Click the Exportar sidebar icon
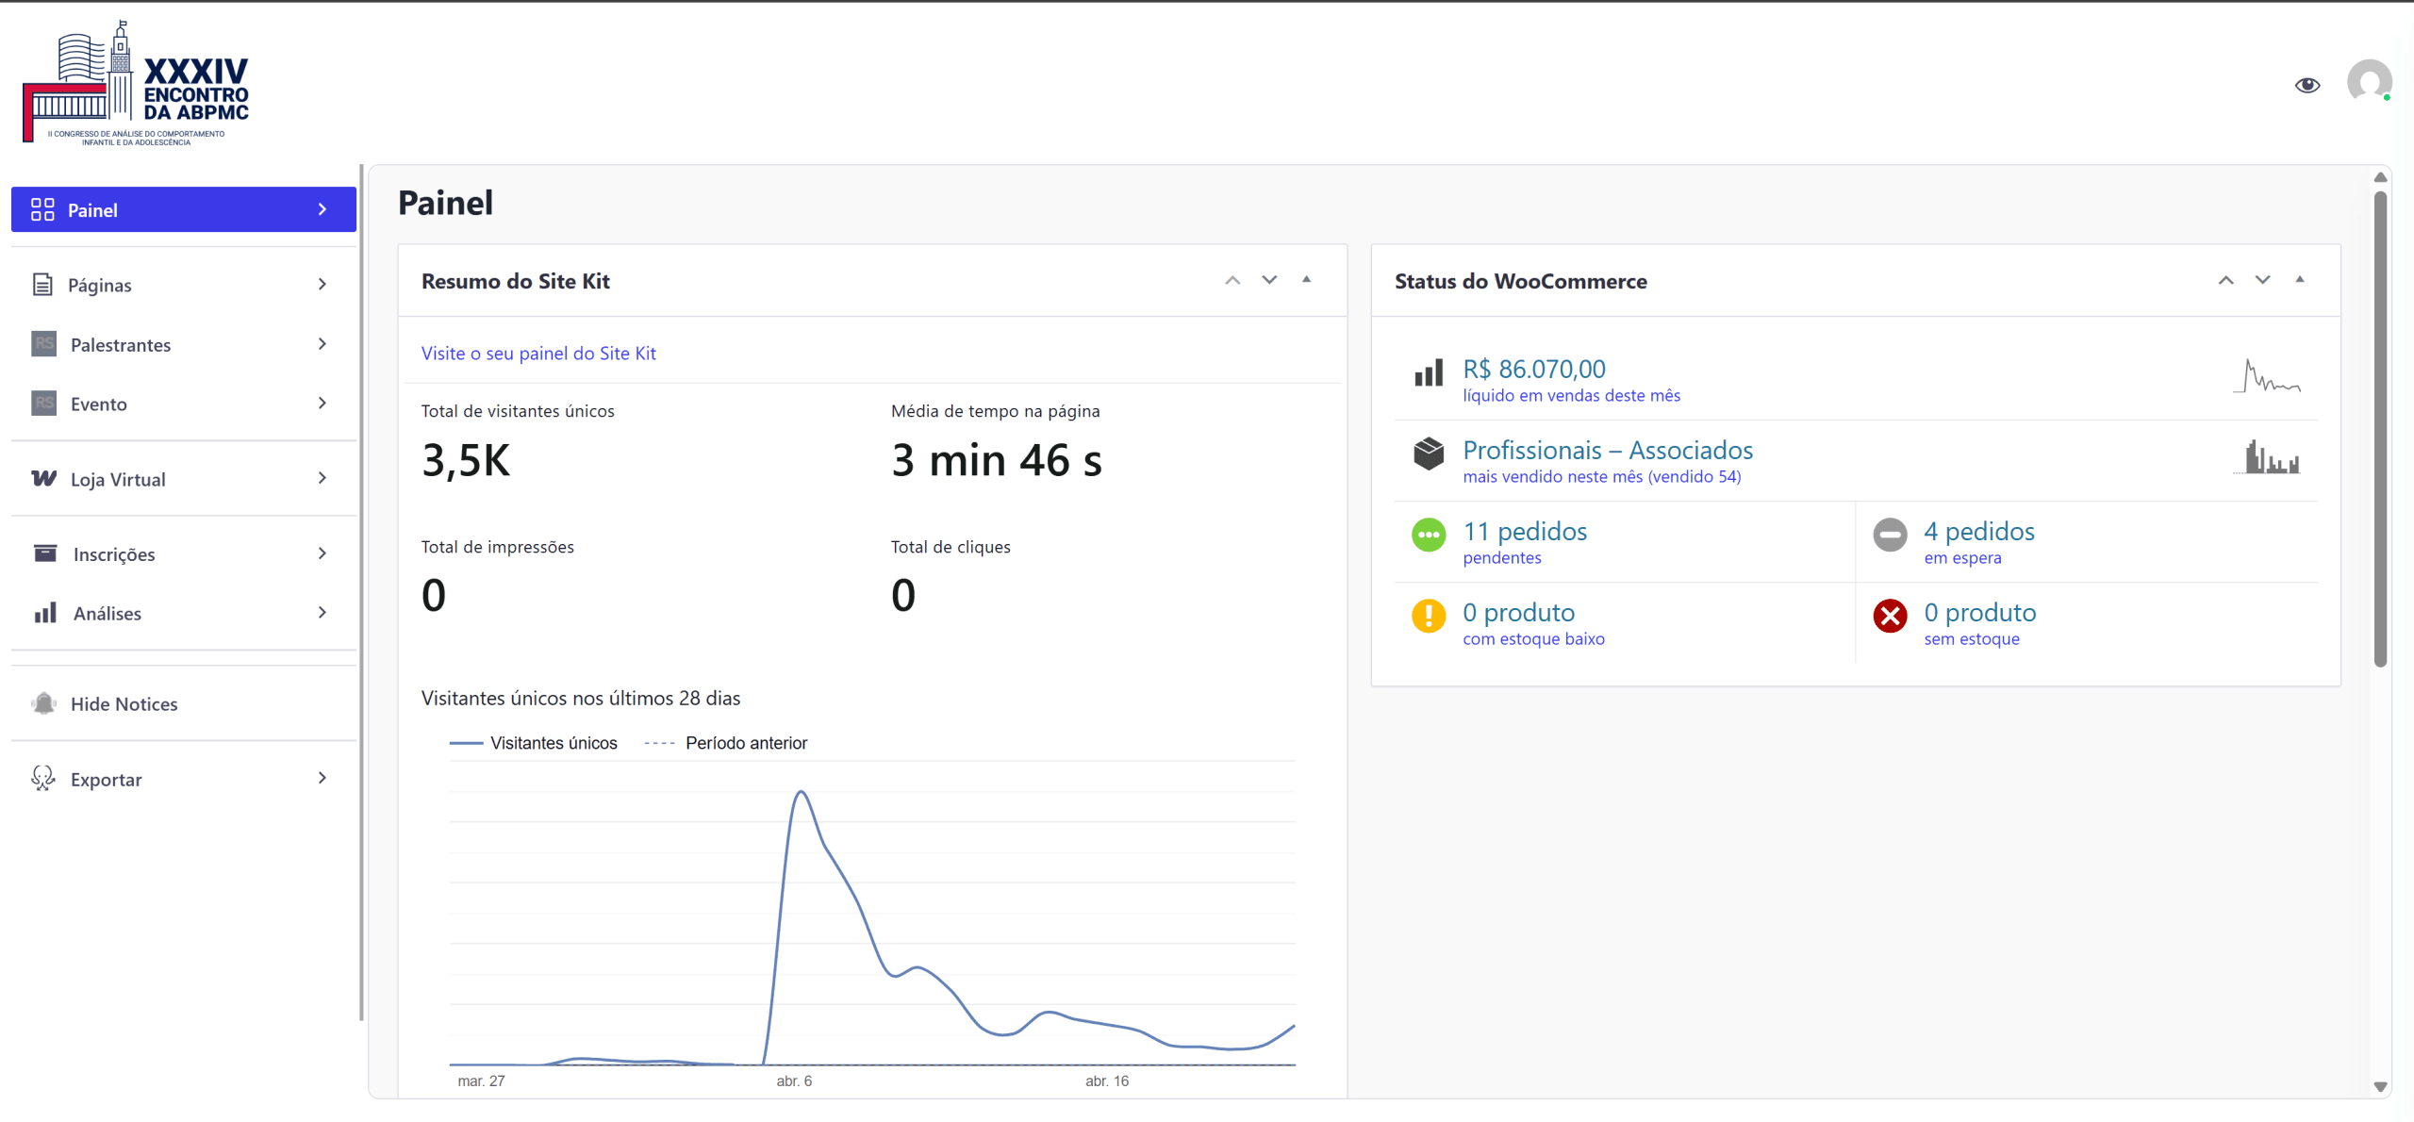Screen dimensions: 2414x1122 tap(43, 779)
